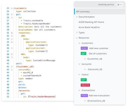Expand the /{accounts_id} resource chevron
Image resolution: width=127 pixels, height=107 pixels.
pyautogui.click(x=85, y=69)
